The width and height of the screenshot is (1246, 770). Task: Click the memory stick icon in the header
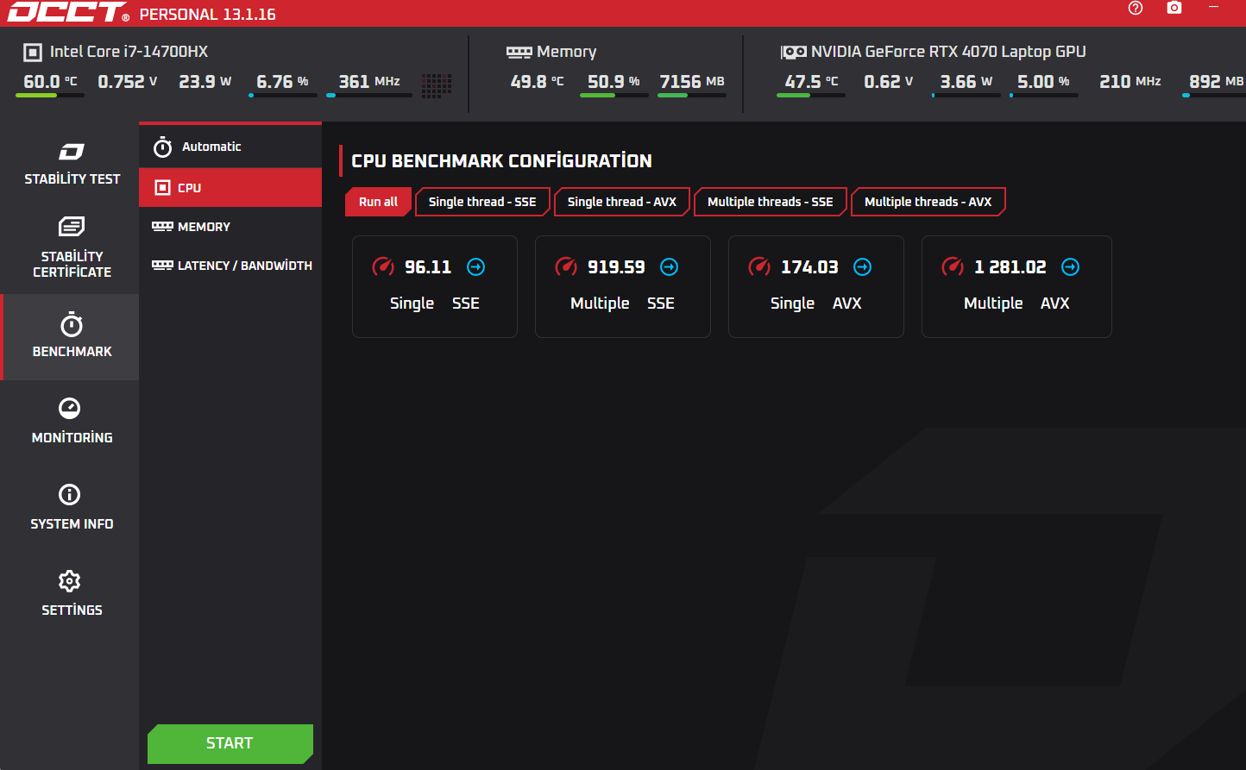pos(519,52)
